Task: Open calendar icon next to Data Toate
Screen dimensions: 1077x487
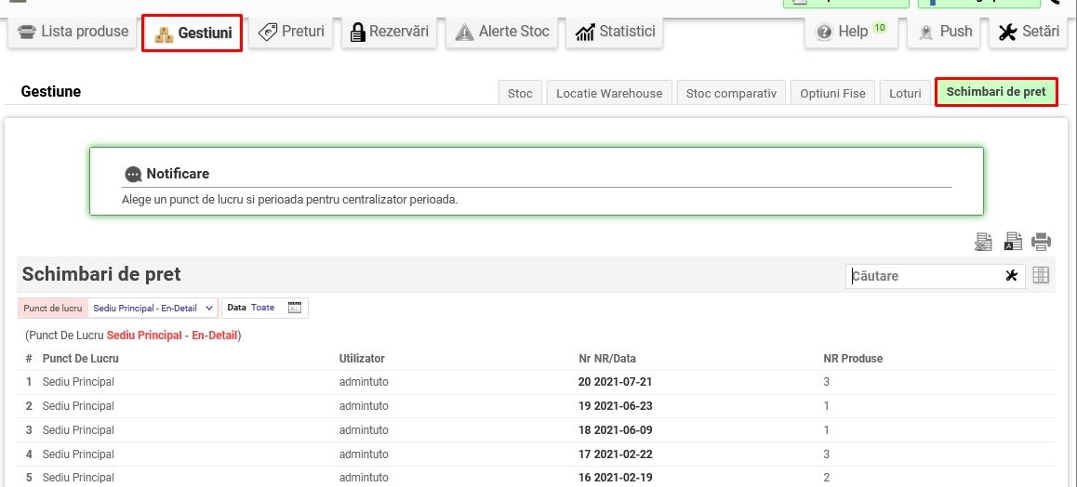Action: [295, 308]
